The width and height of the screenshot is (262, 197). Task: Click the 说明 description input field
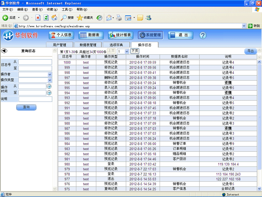tap(35, 99)
